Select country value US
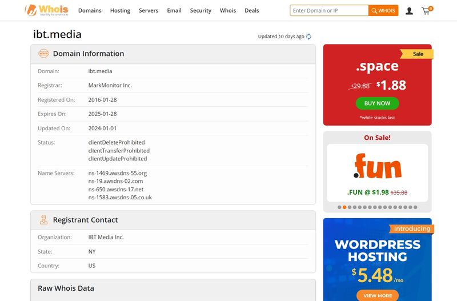 92,266
